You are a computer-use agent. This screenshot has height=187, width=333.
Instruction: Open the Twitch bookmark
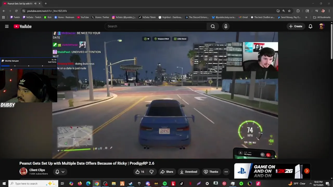[15, 17]
